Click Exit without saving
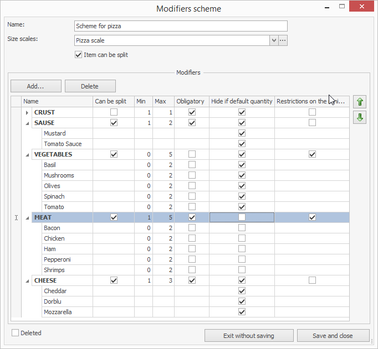Viewport: 378px width, 349px height. pyautogui.click(x=248, y=336)
